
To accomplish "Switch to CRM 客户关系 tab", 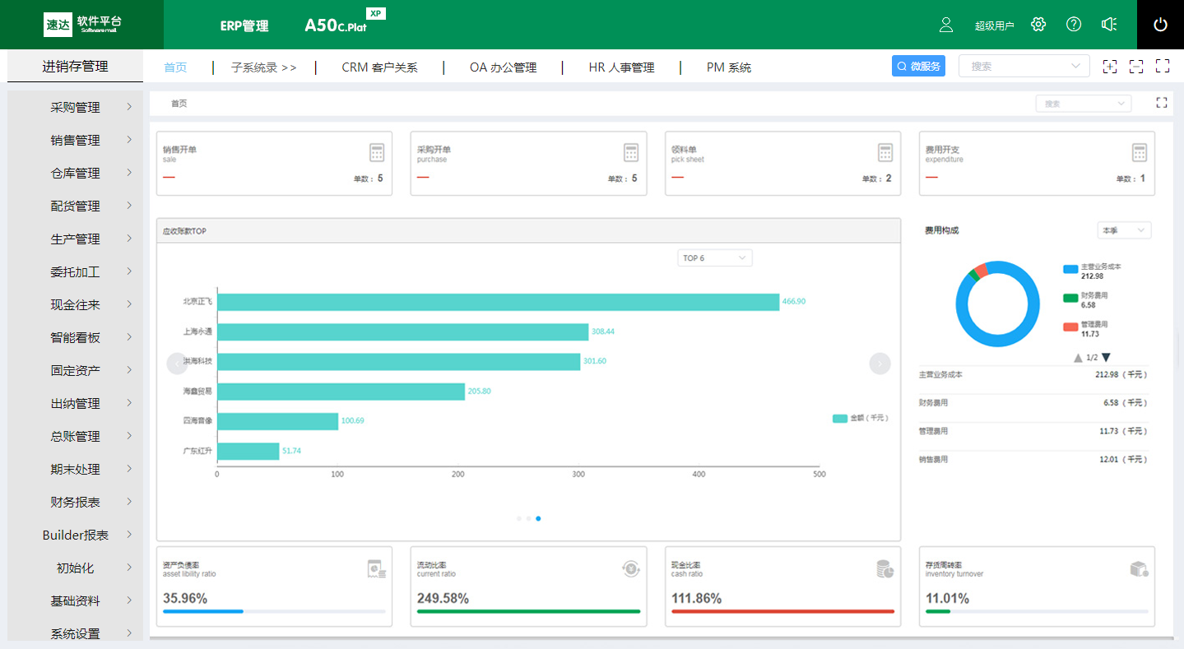I will (x=379, y=67).
